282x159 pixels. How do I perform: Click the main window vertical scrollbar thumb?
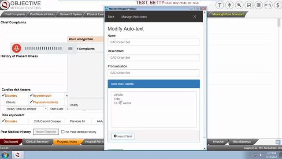click(279, 23)
